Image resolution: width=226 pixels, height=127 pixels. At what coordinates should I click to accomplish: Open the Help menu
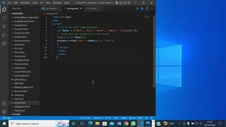[66, 3]
